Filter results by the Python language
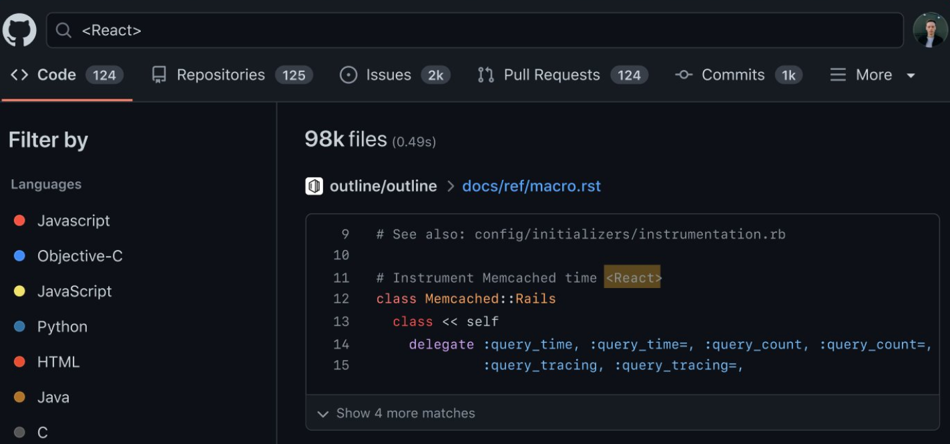 pos(61,326)
